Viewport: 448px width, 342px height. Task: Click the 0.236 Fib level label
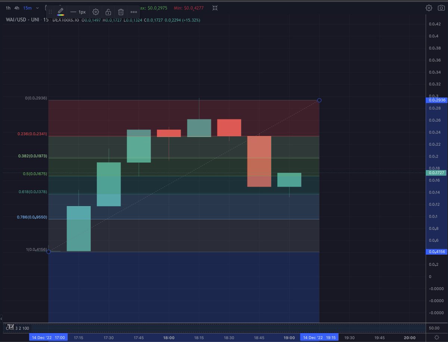32,134
